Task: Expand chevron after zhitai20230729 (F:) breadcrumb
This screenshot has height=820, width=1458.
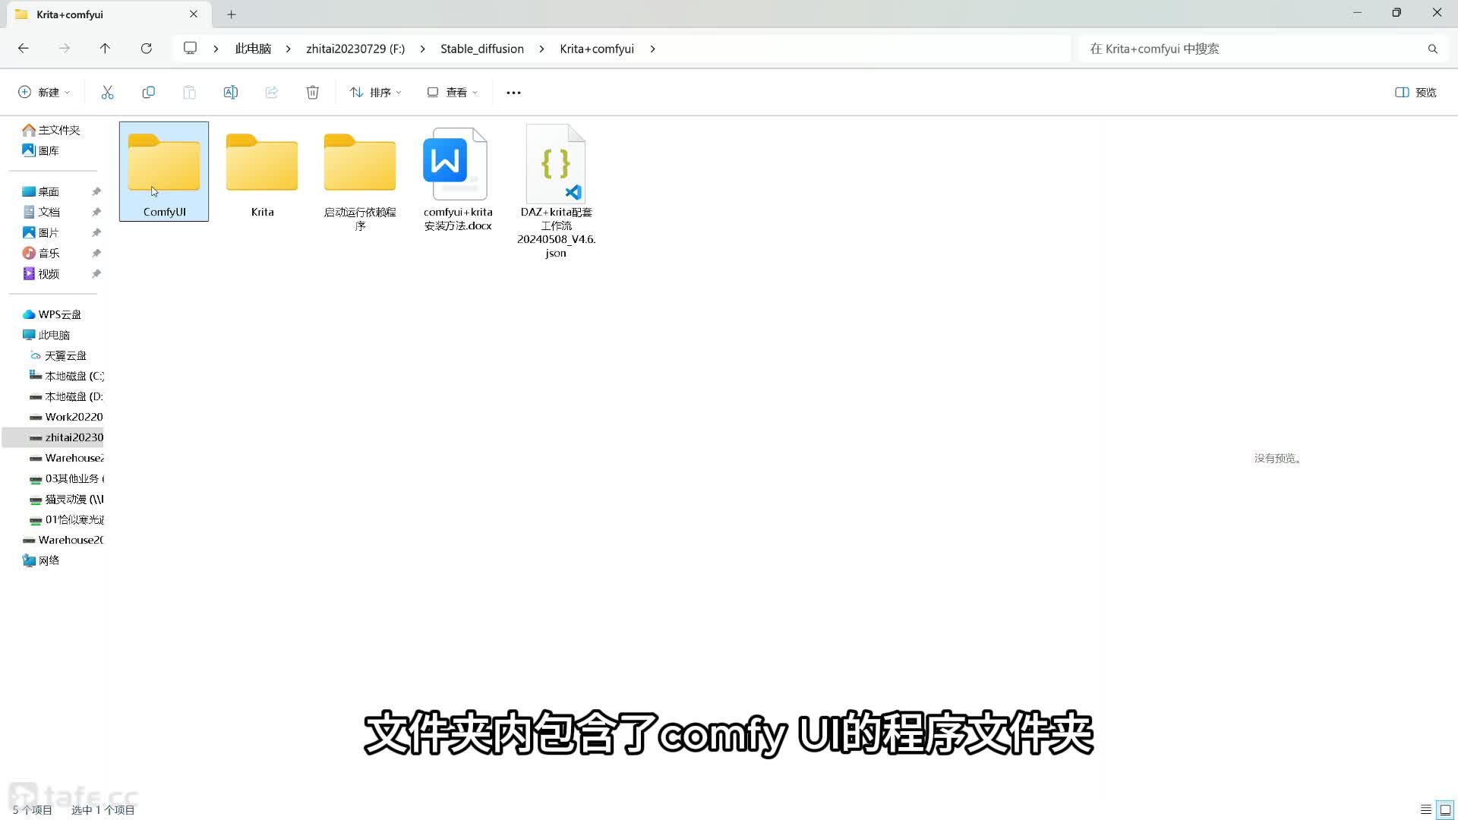Action: 422,49
